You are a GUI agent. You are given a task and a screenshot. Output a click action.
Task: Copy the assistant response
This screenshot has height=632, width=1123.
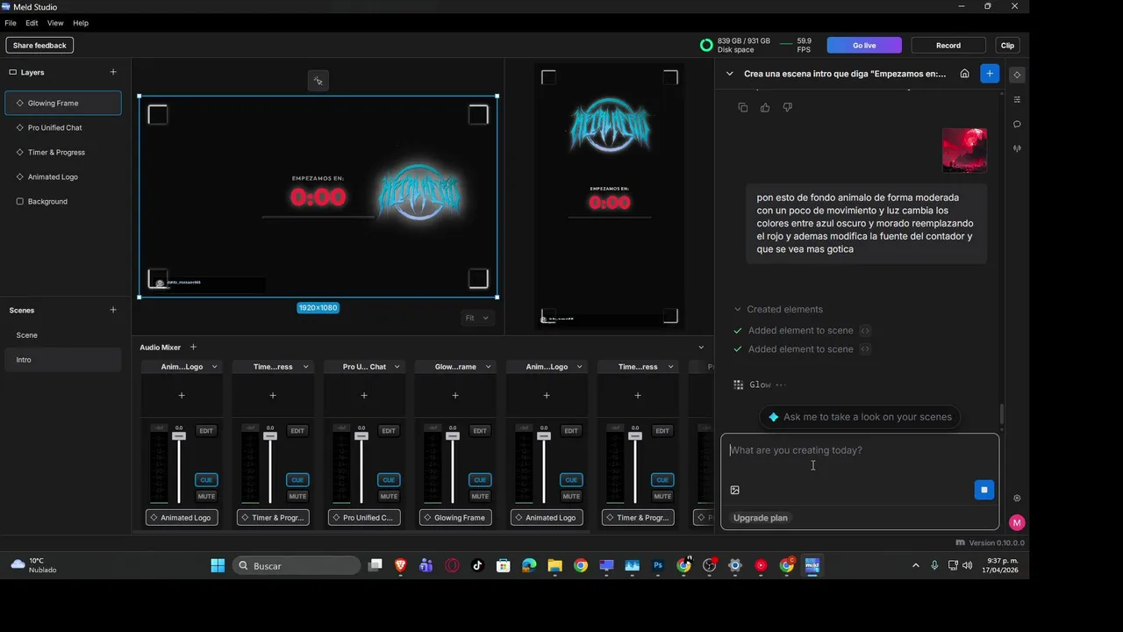click(743, 107)
